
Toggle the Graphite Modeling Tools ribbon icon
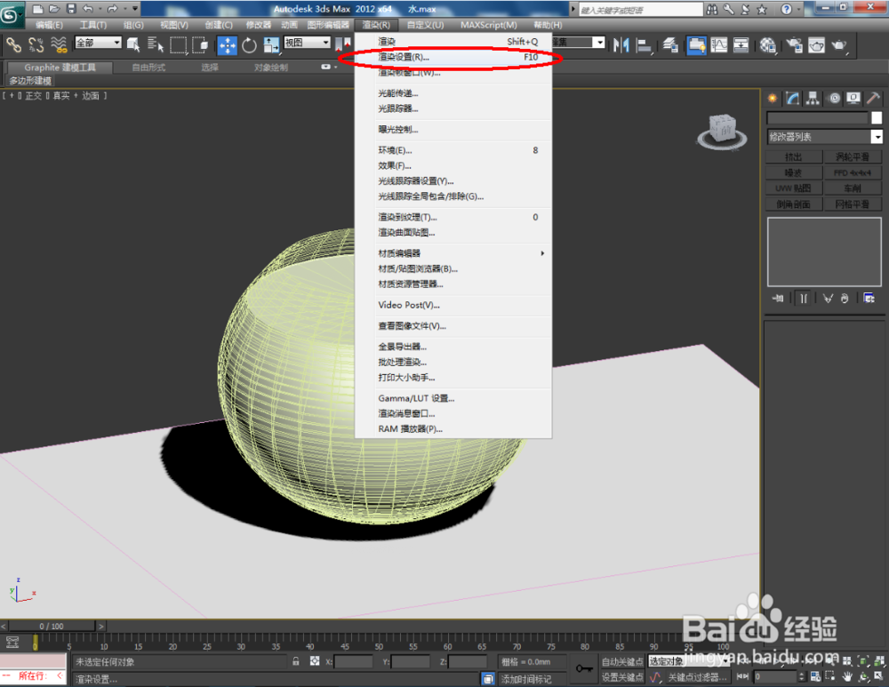(697, 44)
